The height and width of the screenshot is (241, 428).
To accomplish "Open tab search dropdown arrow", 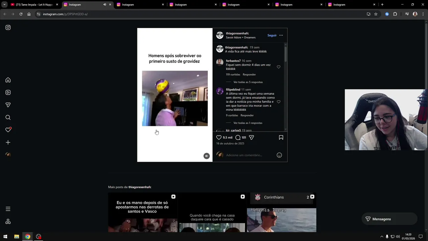I will pos(5,5).
